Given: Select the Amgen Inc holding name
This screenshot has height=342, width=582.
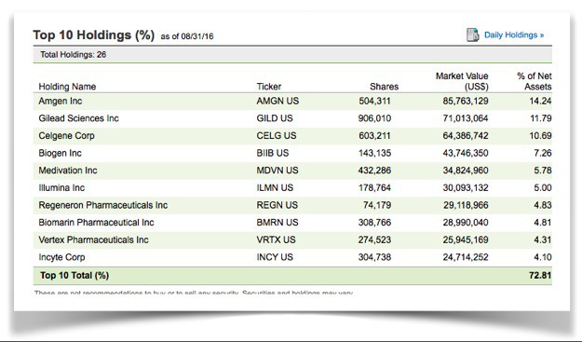Looking at the screenshot, I should [x=61, y=101].
